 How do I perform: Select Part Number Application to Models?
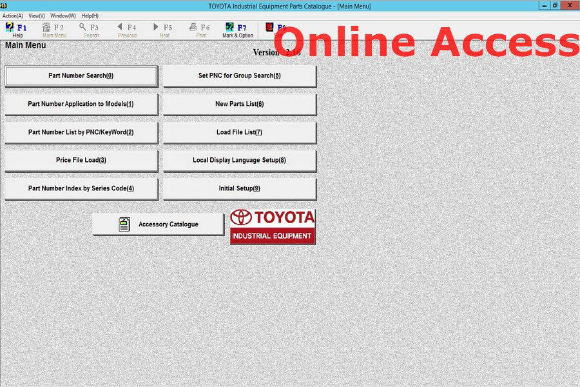(x=81, y=104)
